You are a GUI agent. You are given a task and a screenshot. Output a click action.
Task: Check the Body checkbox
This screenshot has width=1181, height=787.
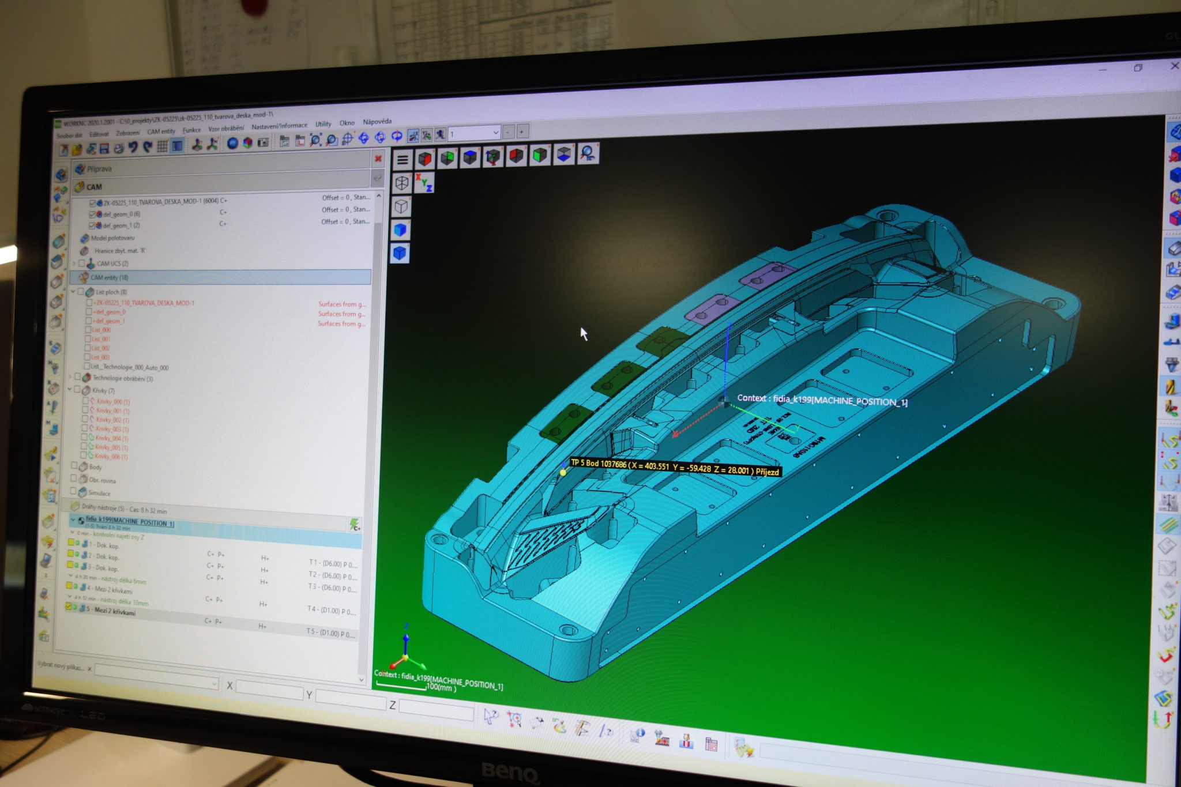click(74, 465)
